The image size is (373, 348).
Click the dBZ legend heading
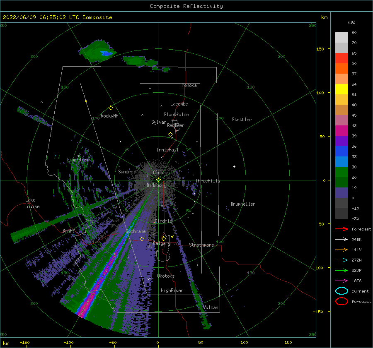pyautogui.click(x=351, y=22)
